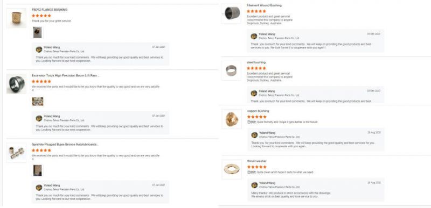The image size is (431, 208).
Task: Open the FB092 Flange Bushing product image
Action: pos(17,18)
